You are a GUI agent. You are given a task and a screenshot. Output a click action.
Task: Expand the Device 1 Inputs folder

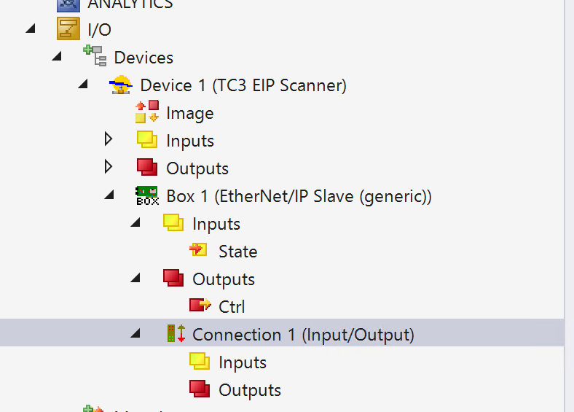coord(109,139)
